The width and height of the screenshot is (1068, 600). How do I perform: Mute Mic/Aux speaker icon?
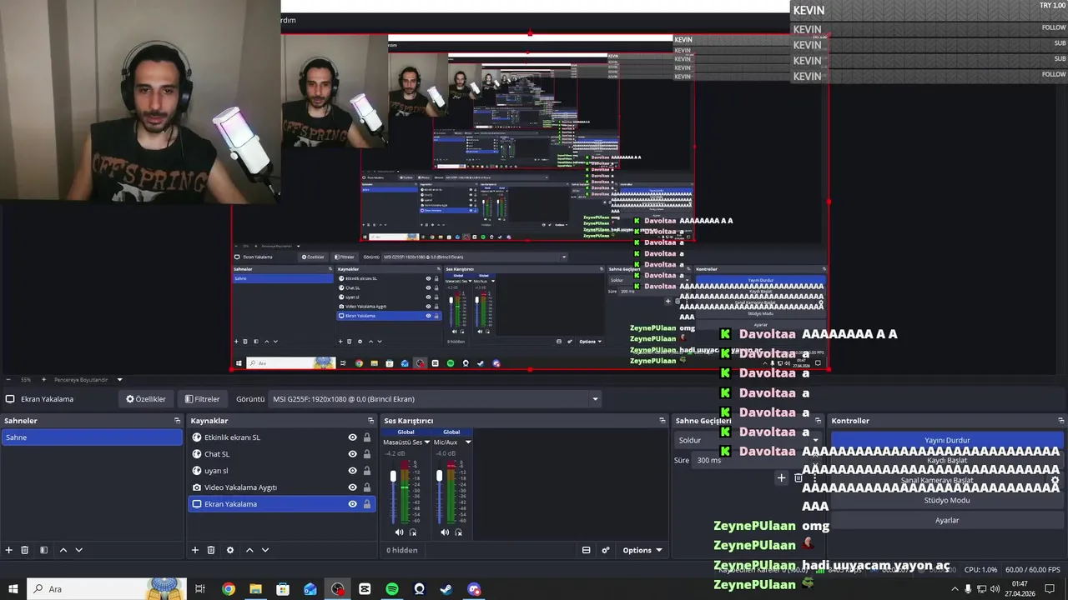445,532
